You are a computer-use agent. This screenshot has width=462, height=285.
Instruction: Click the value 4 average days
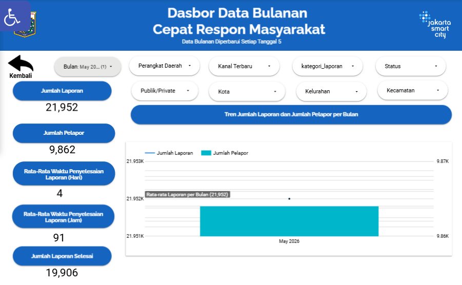coord(59,193)
